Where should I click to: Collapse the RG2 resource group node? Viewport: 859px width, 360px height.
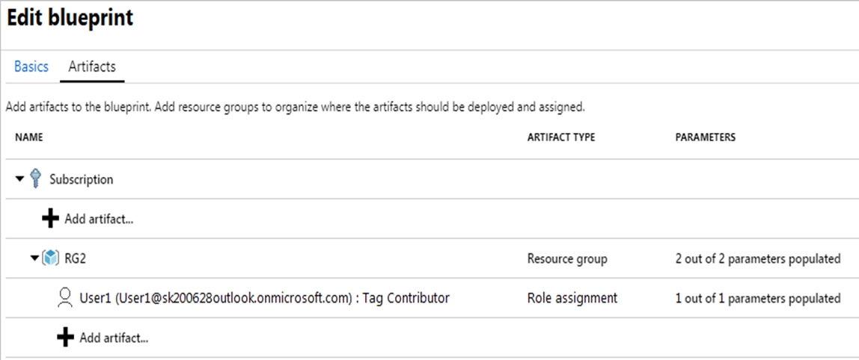[x=34, y=258]
